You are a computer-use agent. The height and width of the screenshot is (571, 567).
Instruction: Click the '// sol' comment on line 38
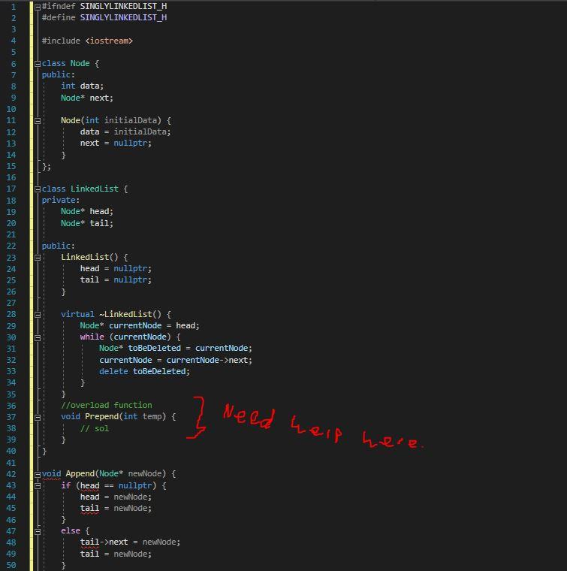(95, 428)
